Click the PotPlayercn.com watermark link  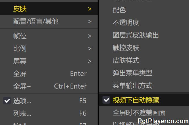(x=163, y=121)
